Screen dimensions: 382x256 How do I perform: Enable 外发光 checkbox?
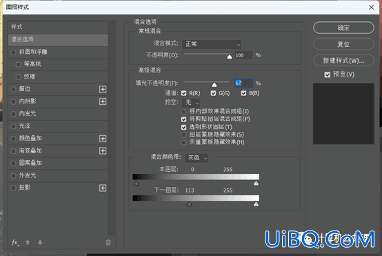pyautogui.click(x=13, y=175)
